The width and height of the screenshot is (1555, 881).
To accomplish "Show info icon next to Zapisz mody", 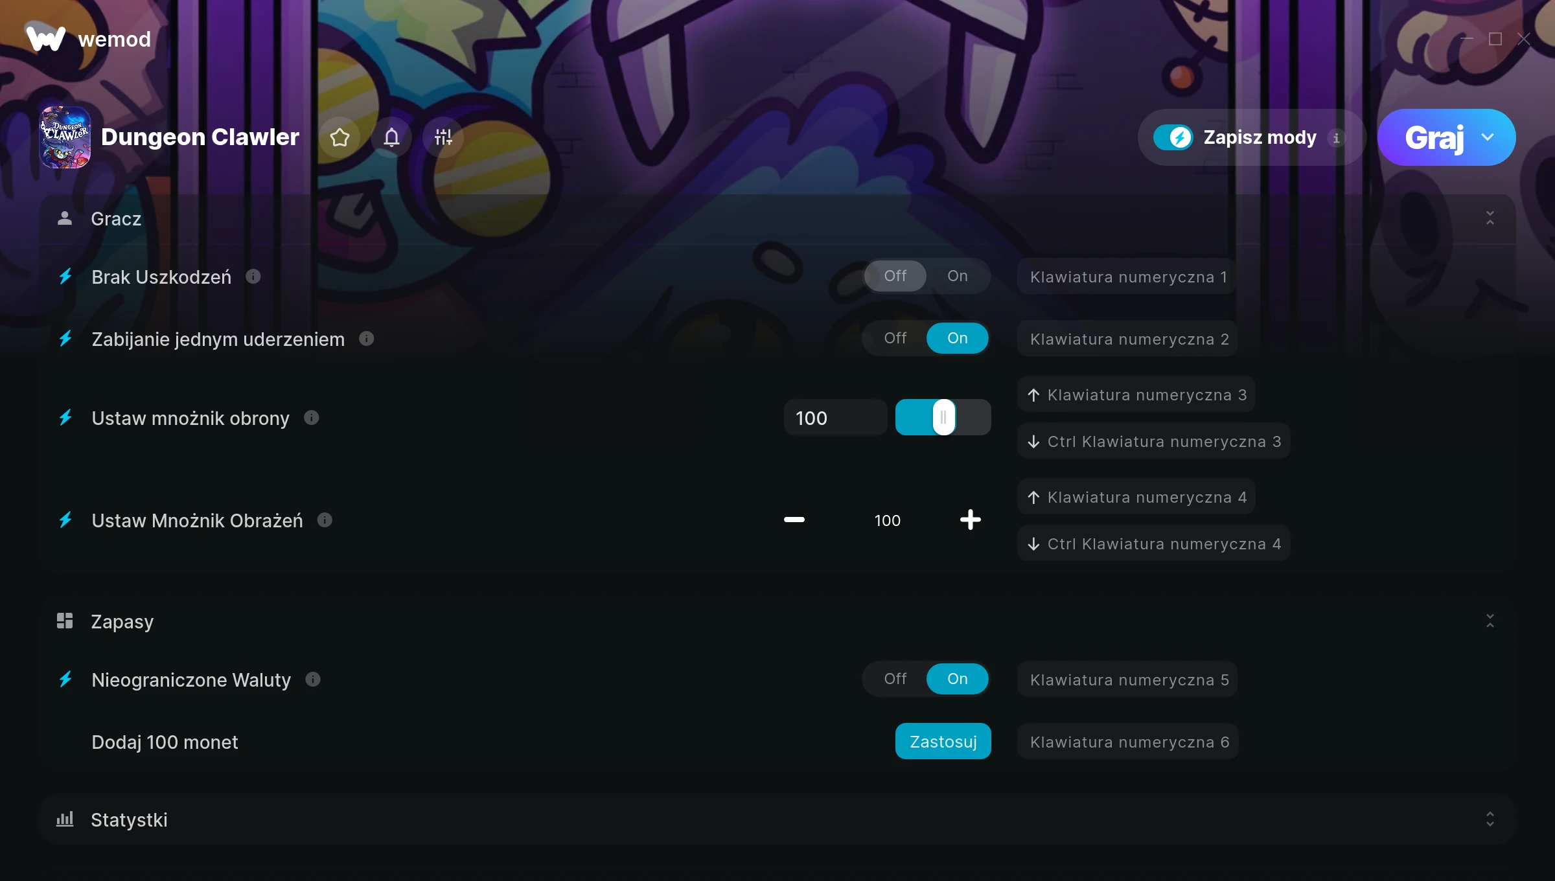I will (x=1336, y=137).
